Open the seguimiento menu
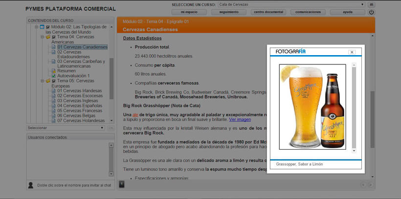 [x=229, y=12]
